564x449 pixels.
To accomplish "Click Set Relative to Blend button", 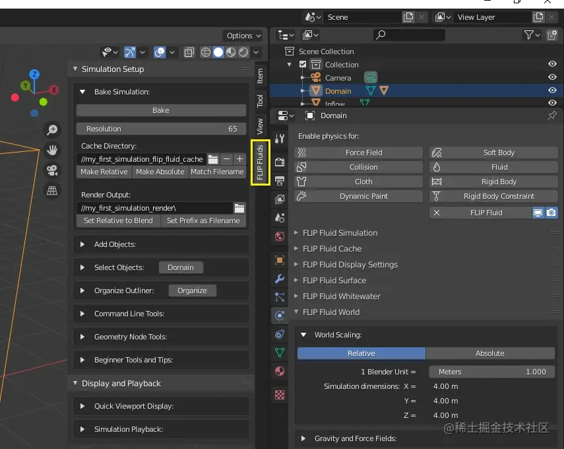I will click(x=118, y=221).
